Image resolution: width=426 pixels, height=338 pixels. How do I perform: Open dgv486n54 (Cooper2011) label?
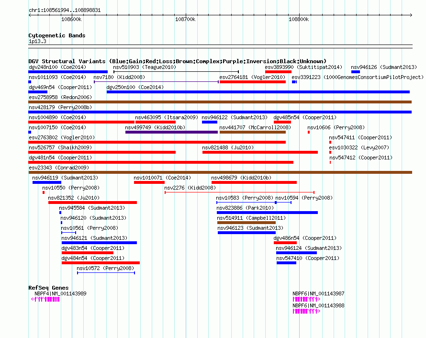coord(305,238)
